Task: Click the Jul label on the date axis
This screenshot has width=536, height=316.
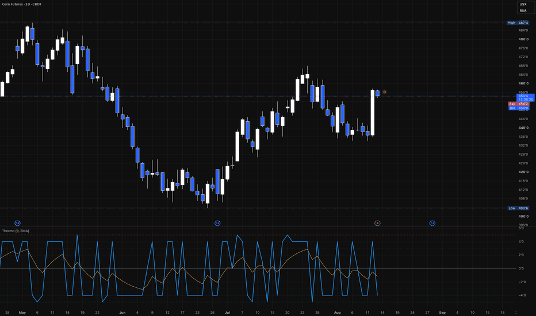Action: [x=227, y=313]
